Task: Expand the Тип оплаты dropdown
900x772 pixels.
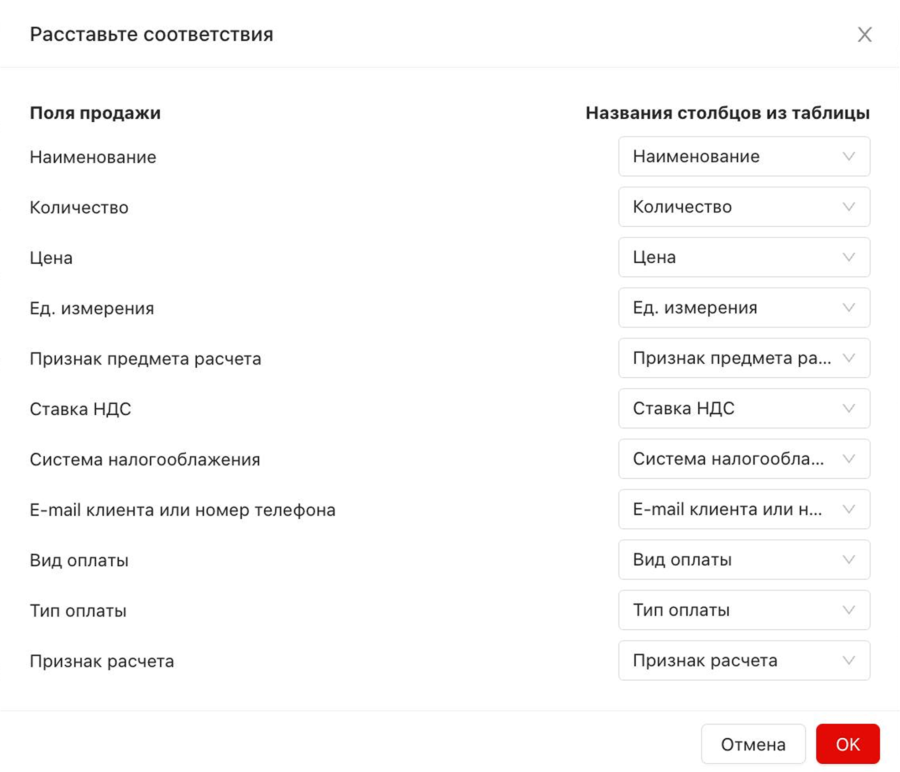Action: 744,610
